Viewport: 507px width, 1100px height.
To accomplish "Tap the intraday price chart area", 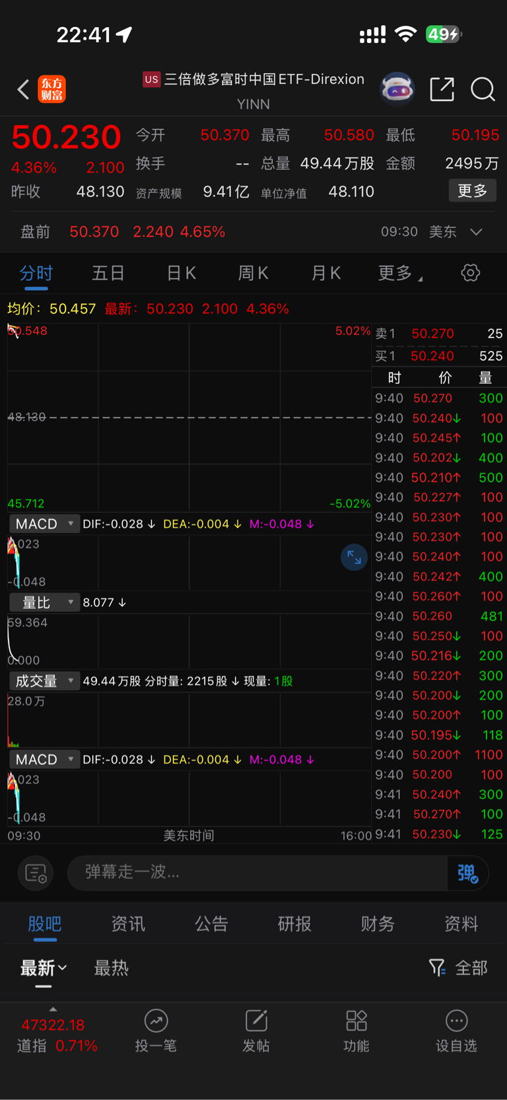I will pos(189,417).
